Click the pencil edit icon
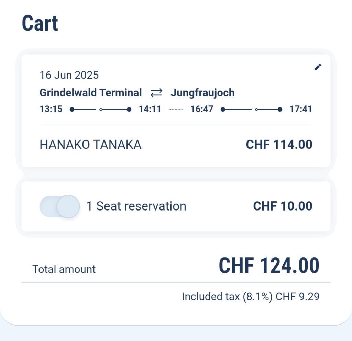Screen dimensions: 352x341 coord(318,67)
